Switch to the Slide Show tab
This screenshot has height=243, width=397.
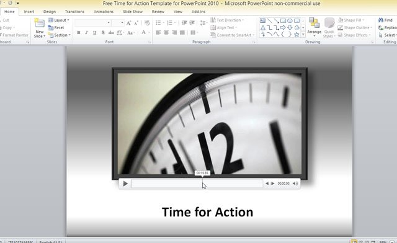(133, 12)
